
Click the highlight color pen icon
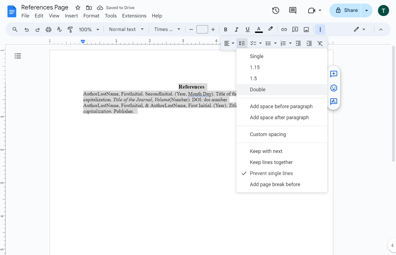(x=270, y=29)
